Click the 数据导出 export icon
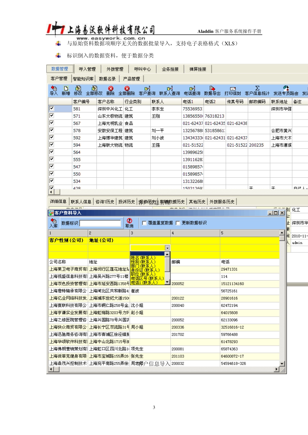 point(212,91)
